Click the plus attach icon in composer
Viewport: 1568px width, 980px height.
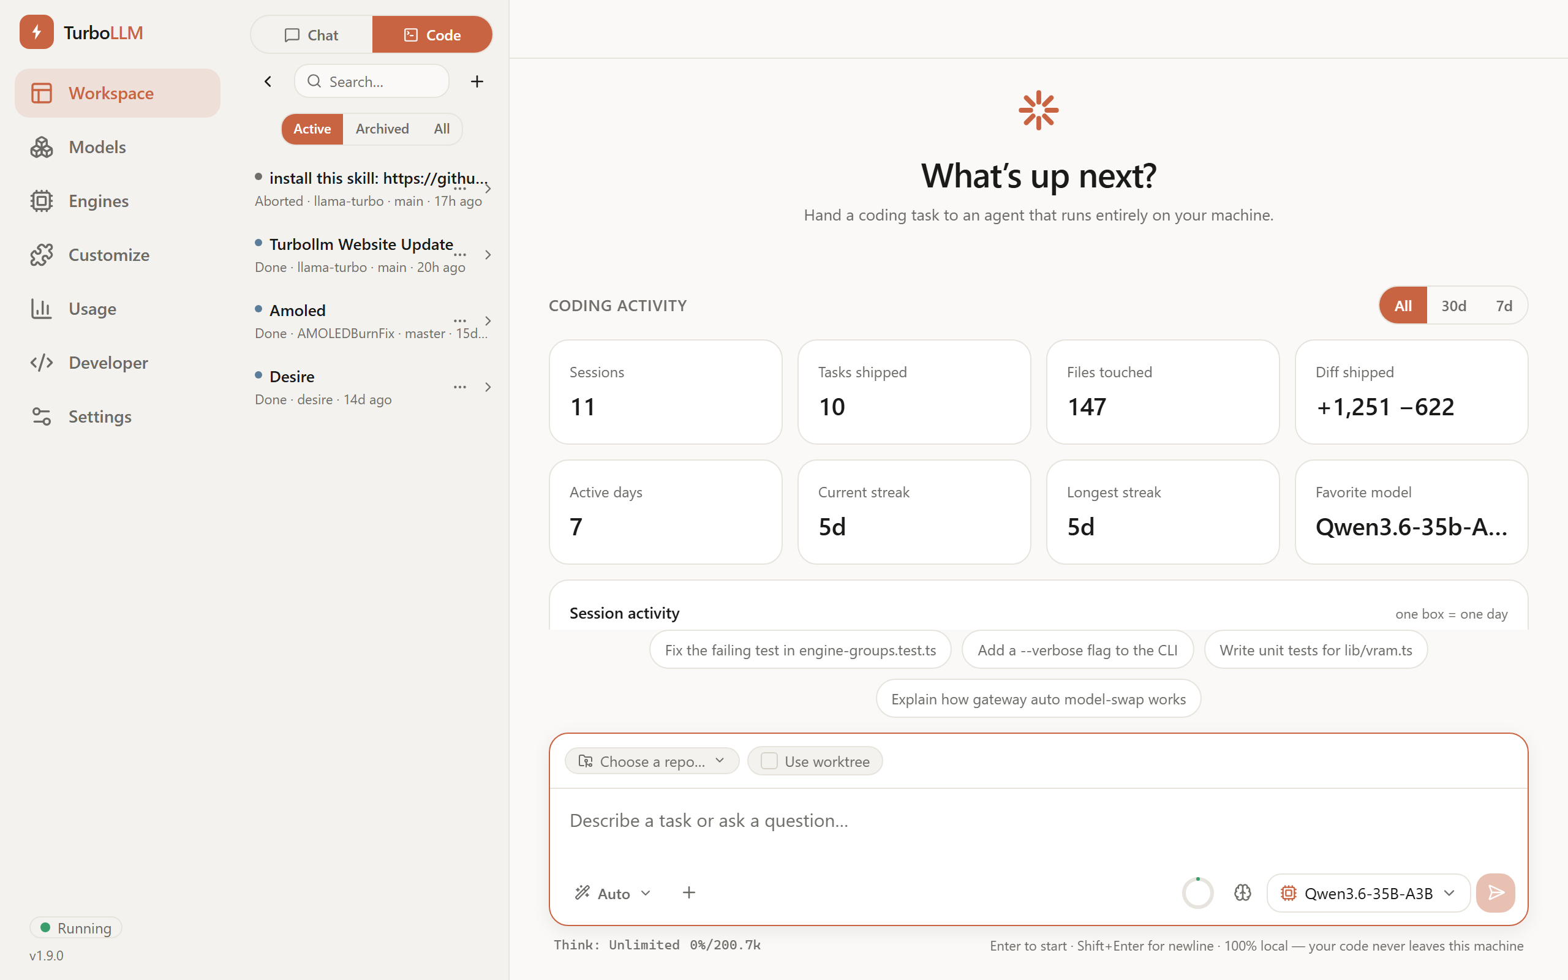pyautogui.click(x=688, y=893)
